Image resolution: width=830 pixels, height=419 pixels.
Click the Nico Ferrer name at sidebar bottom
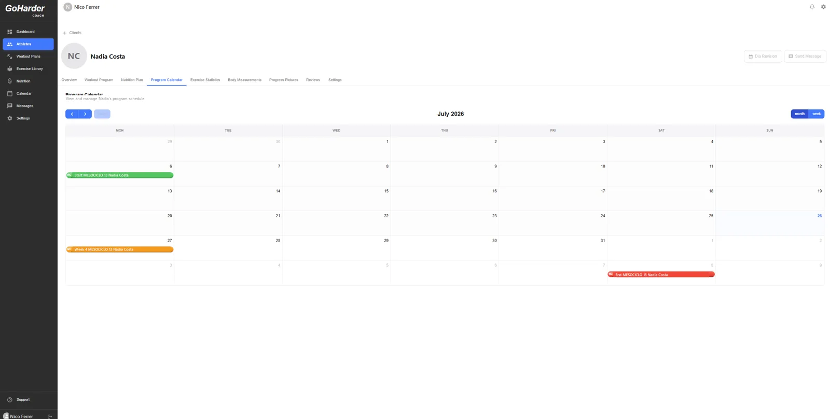(x=21, y=416)
